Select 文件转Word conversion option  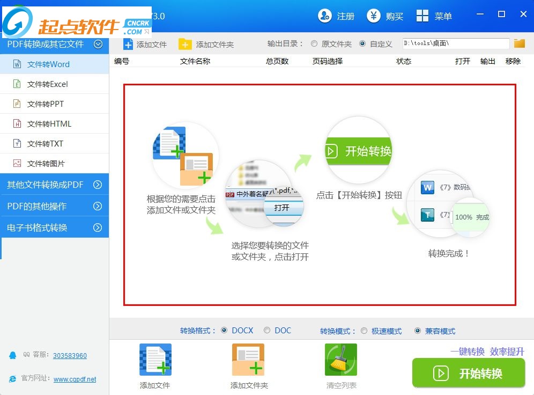(55, 64)
